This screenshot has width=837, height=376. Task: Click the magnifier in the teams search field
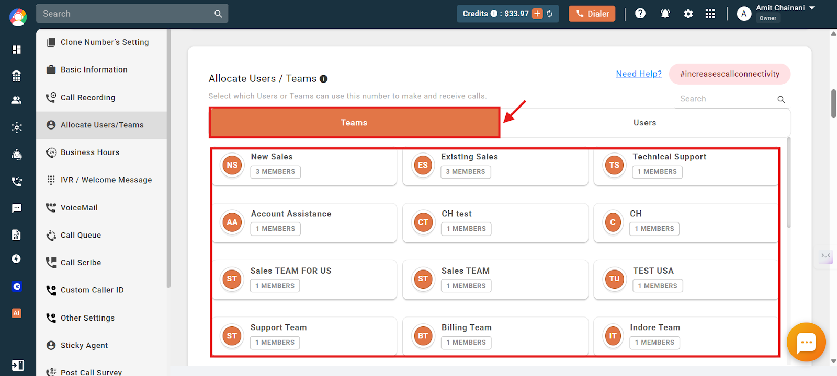click(x=781, y=99)
